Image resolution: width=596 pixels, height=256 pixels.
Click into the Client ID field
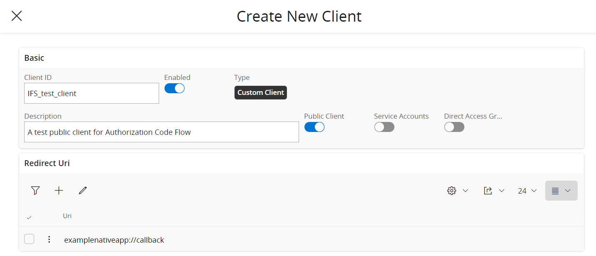coord(92,93)
